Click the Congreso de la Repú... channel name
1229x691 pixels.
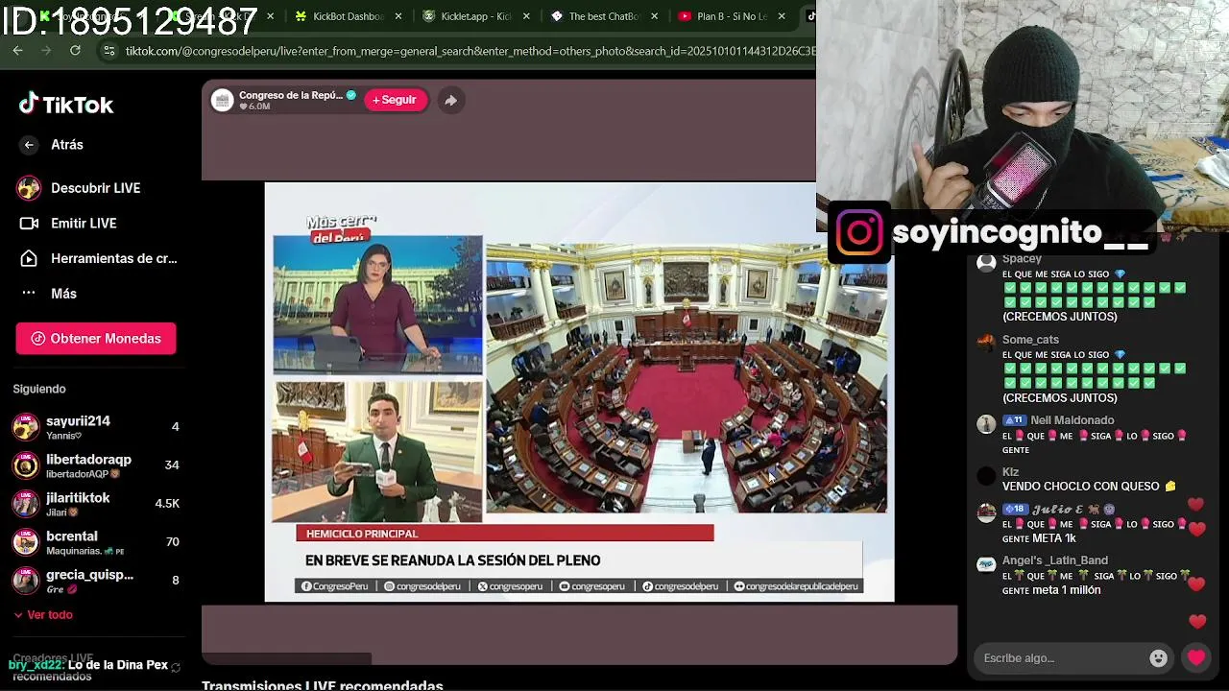click(x=291, y=95)
